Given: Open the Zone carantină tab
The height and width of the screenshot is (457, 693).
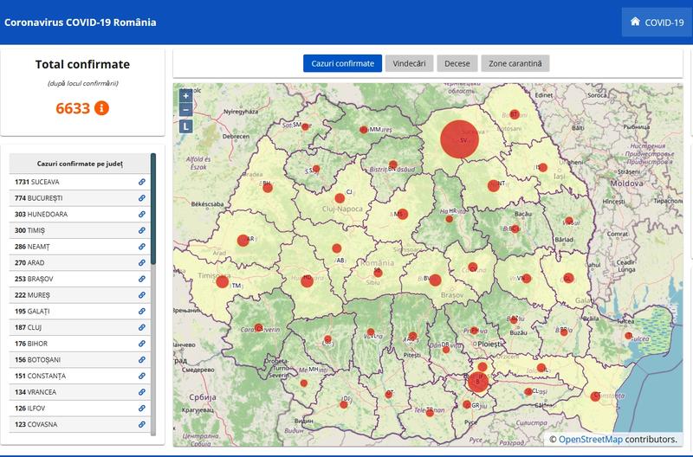Looking at the screenshot, I should [515, 63].
